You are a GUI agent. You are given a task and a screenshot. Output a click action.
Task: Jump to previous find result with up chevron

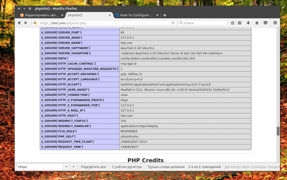coord(66,167)
